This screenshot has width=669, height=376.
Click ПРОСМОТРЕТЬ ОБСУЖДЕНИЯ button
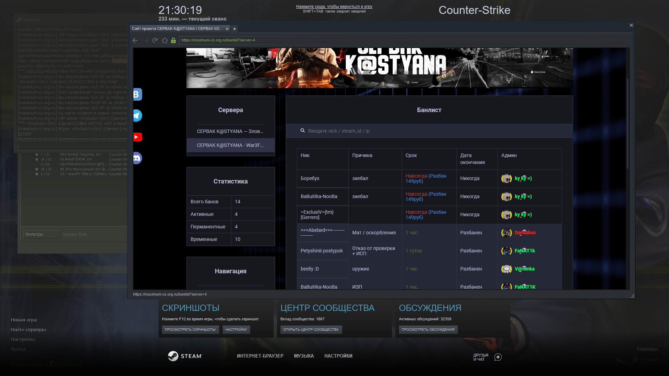(x=428, y=330)
